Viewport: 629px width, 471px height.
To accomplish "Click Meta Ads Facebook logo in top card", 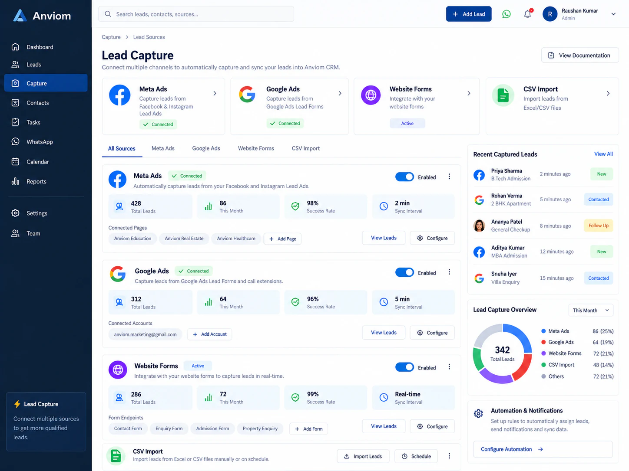I will pyautogui.click(x=120, y=95).
